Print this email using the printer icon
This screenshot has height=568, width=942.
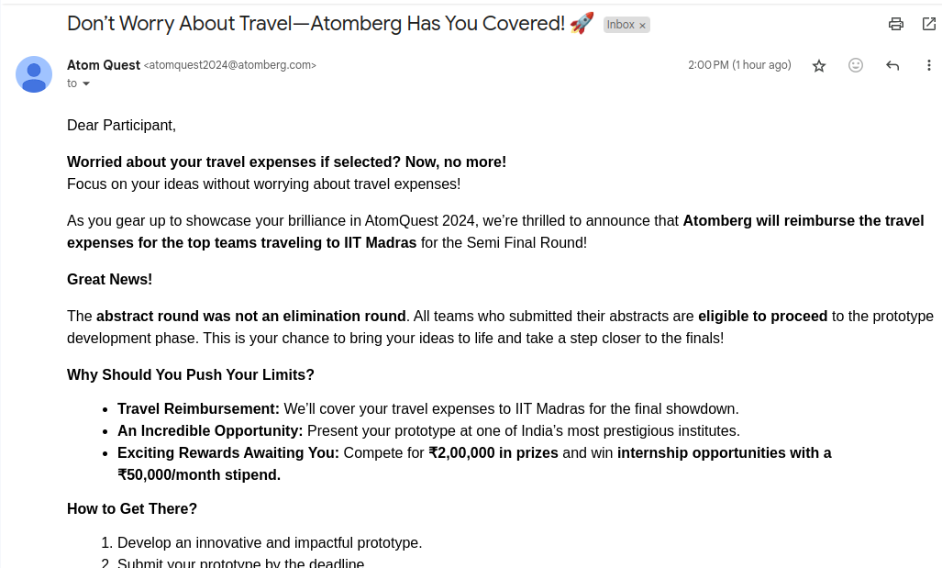pos(896,24)
